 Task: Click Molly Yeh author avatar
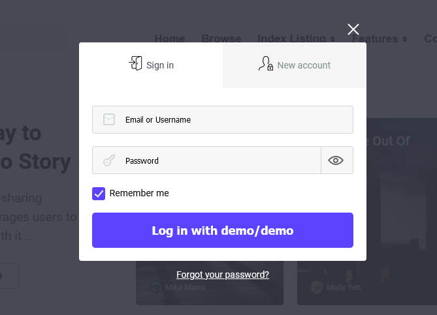pyautogui.click(x=317, y=287)
